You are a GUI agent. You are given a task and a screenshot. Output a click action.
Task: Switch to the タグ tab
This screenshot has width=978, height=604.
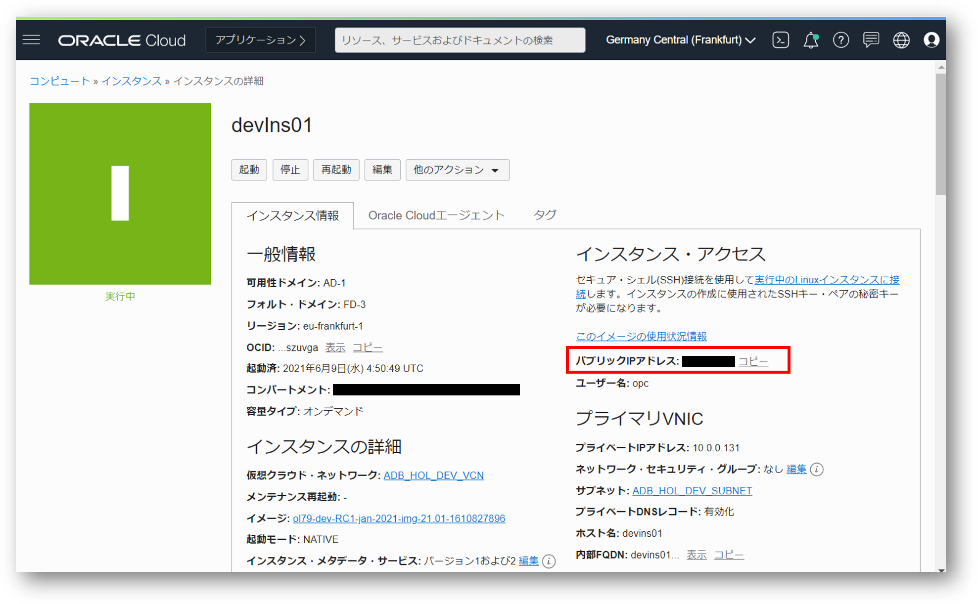point(545,216)
